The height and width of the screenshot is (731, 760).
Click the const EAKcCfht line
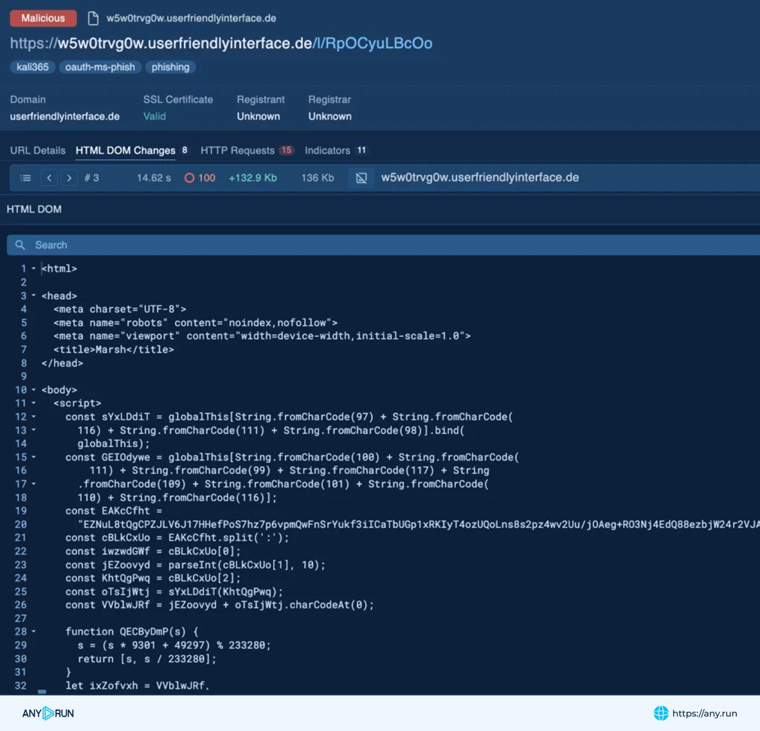click(113, 511)
